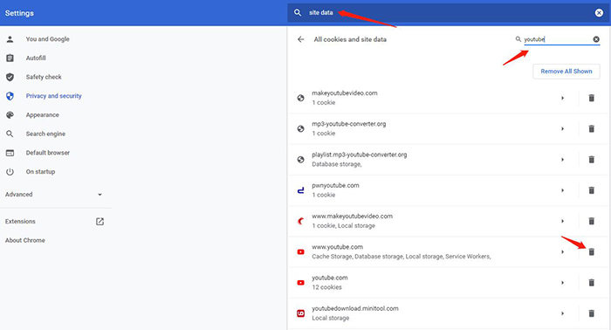Open Default browser settings
Screen dimensions: 611x330
click(x=47, y=153)
